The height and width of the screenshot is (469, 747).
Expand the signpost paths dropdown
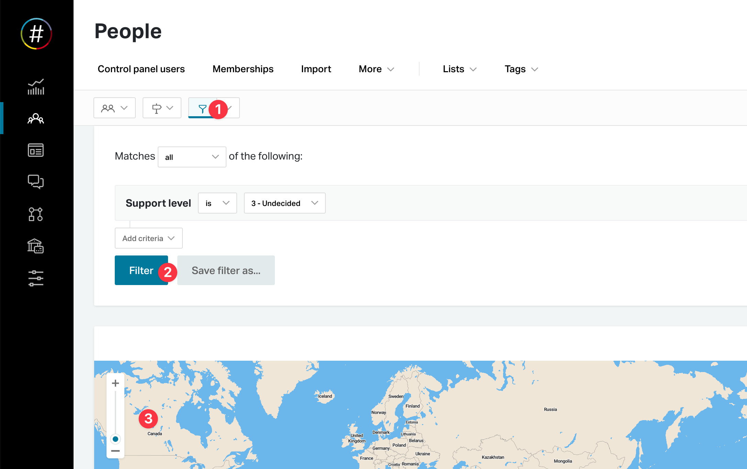[162, 108]
